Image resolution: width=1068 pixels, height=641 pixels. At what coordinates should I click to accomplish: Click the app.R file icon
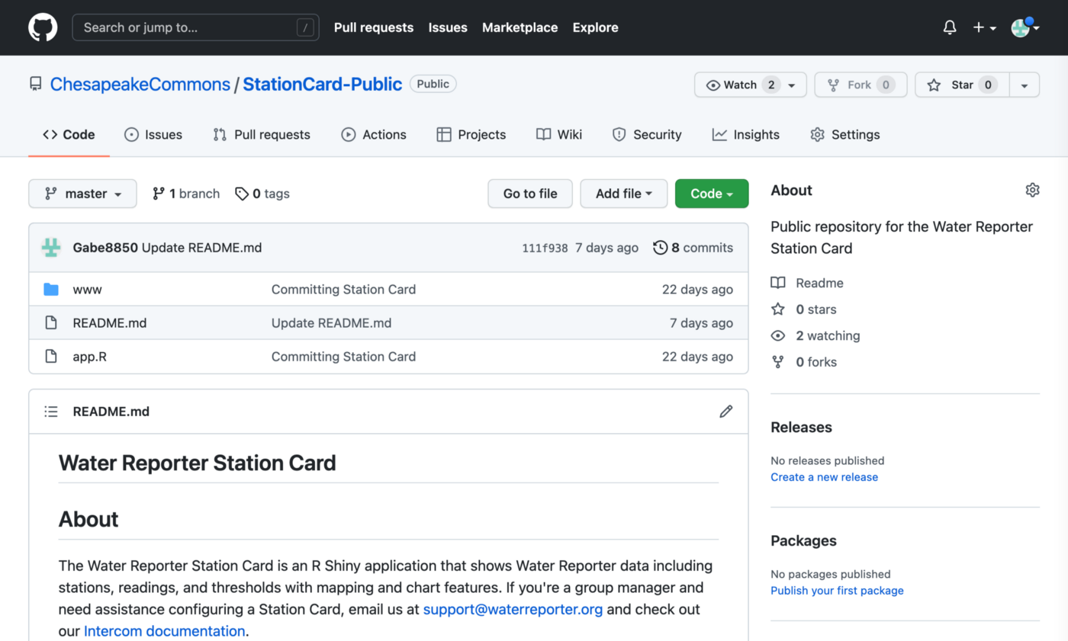pos(51,357)
